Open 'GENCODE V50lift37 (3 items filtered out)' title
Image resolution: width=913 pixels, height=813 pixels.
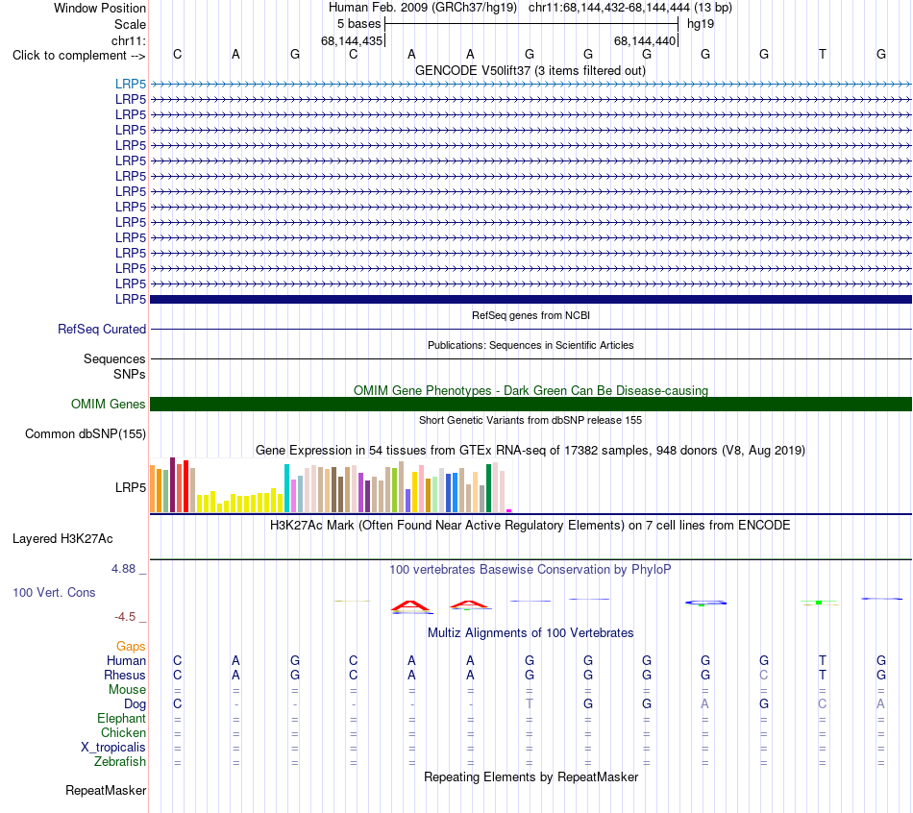coord(531,70)
